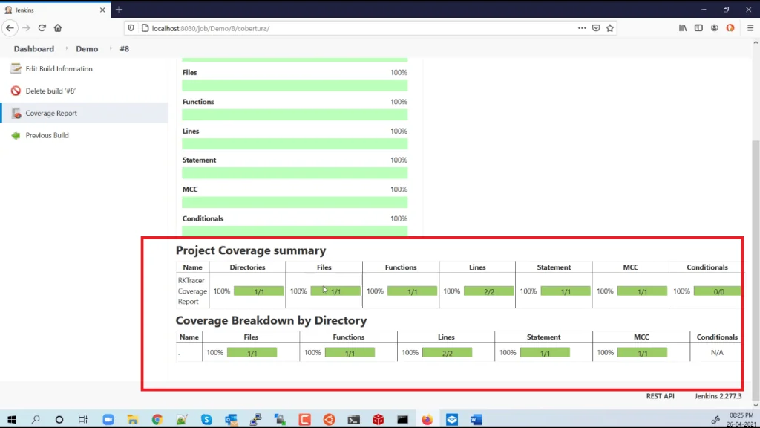
Task: Open the Firefox hamburger menu
Action: point(750,28)
